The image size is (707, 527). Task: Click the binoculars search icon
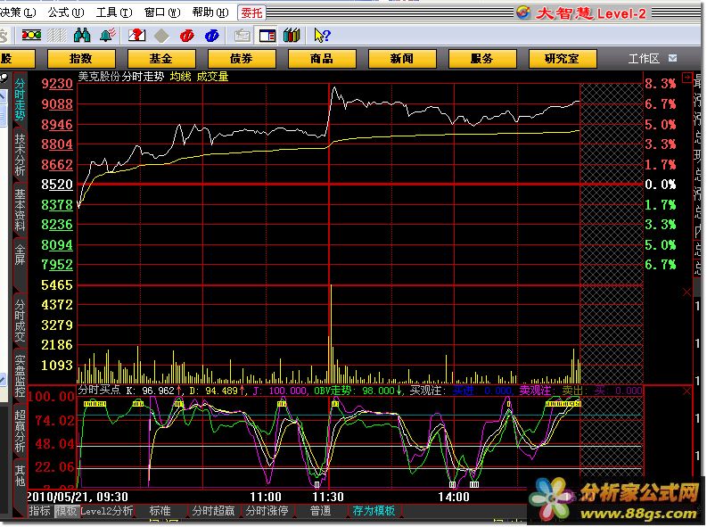(x=81, y=36)
